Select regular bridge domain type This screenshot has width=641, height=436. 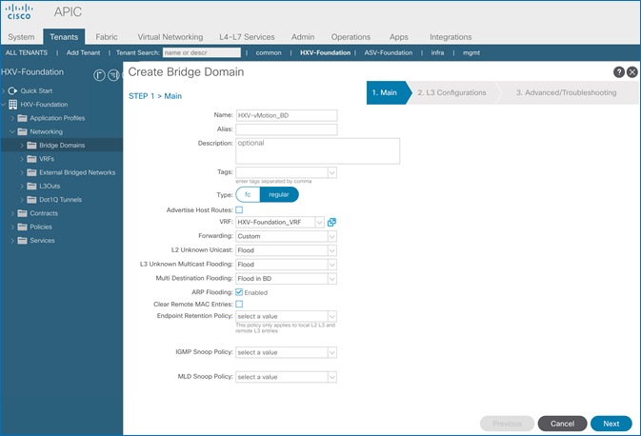point(279,194)
